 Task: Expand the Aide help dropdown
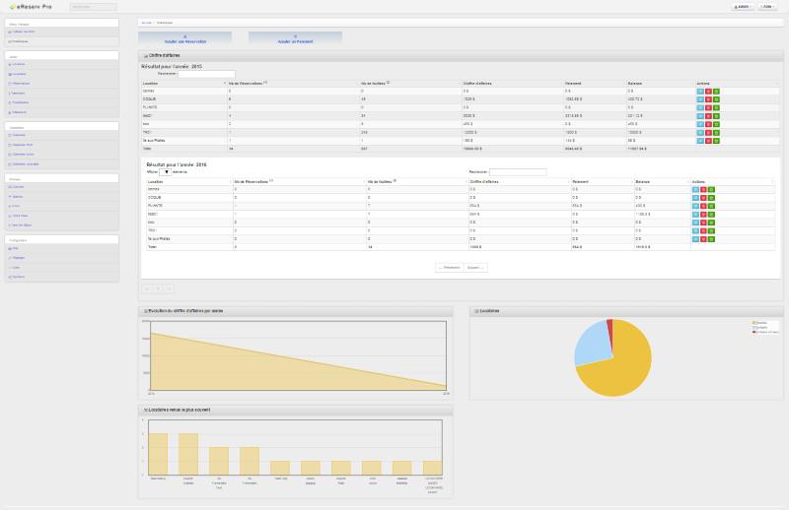(x=767, y=6)
